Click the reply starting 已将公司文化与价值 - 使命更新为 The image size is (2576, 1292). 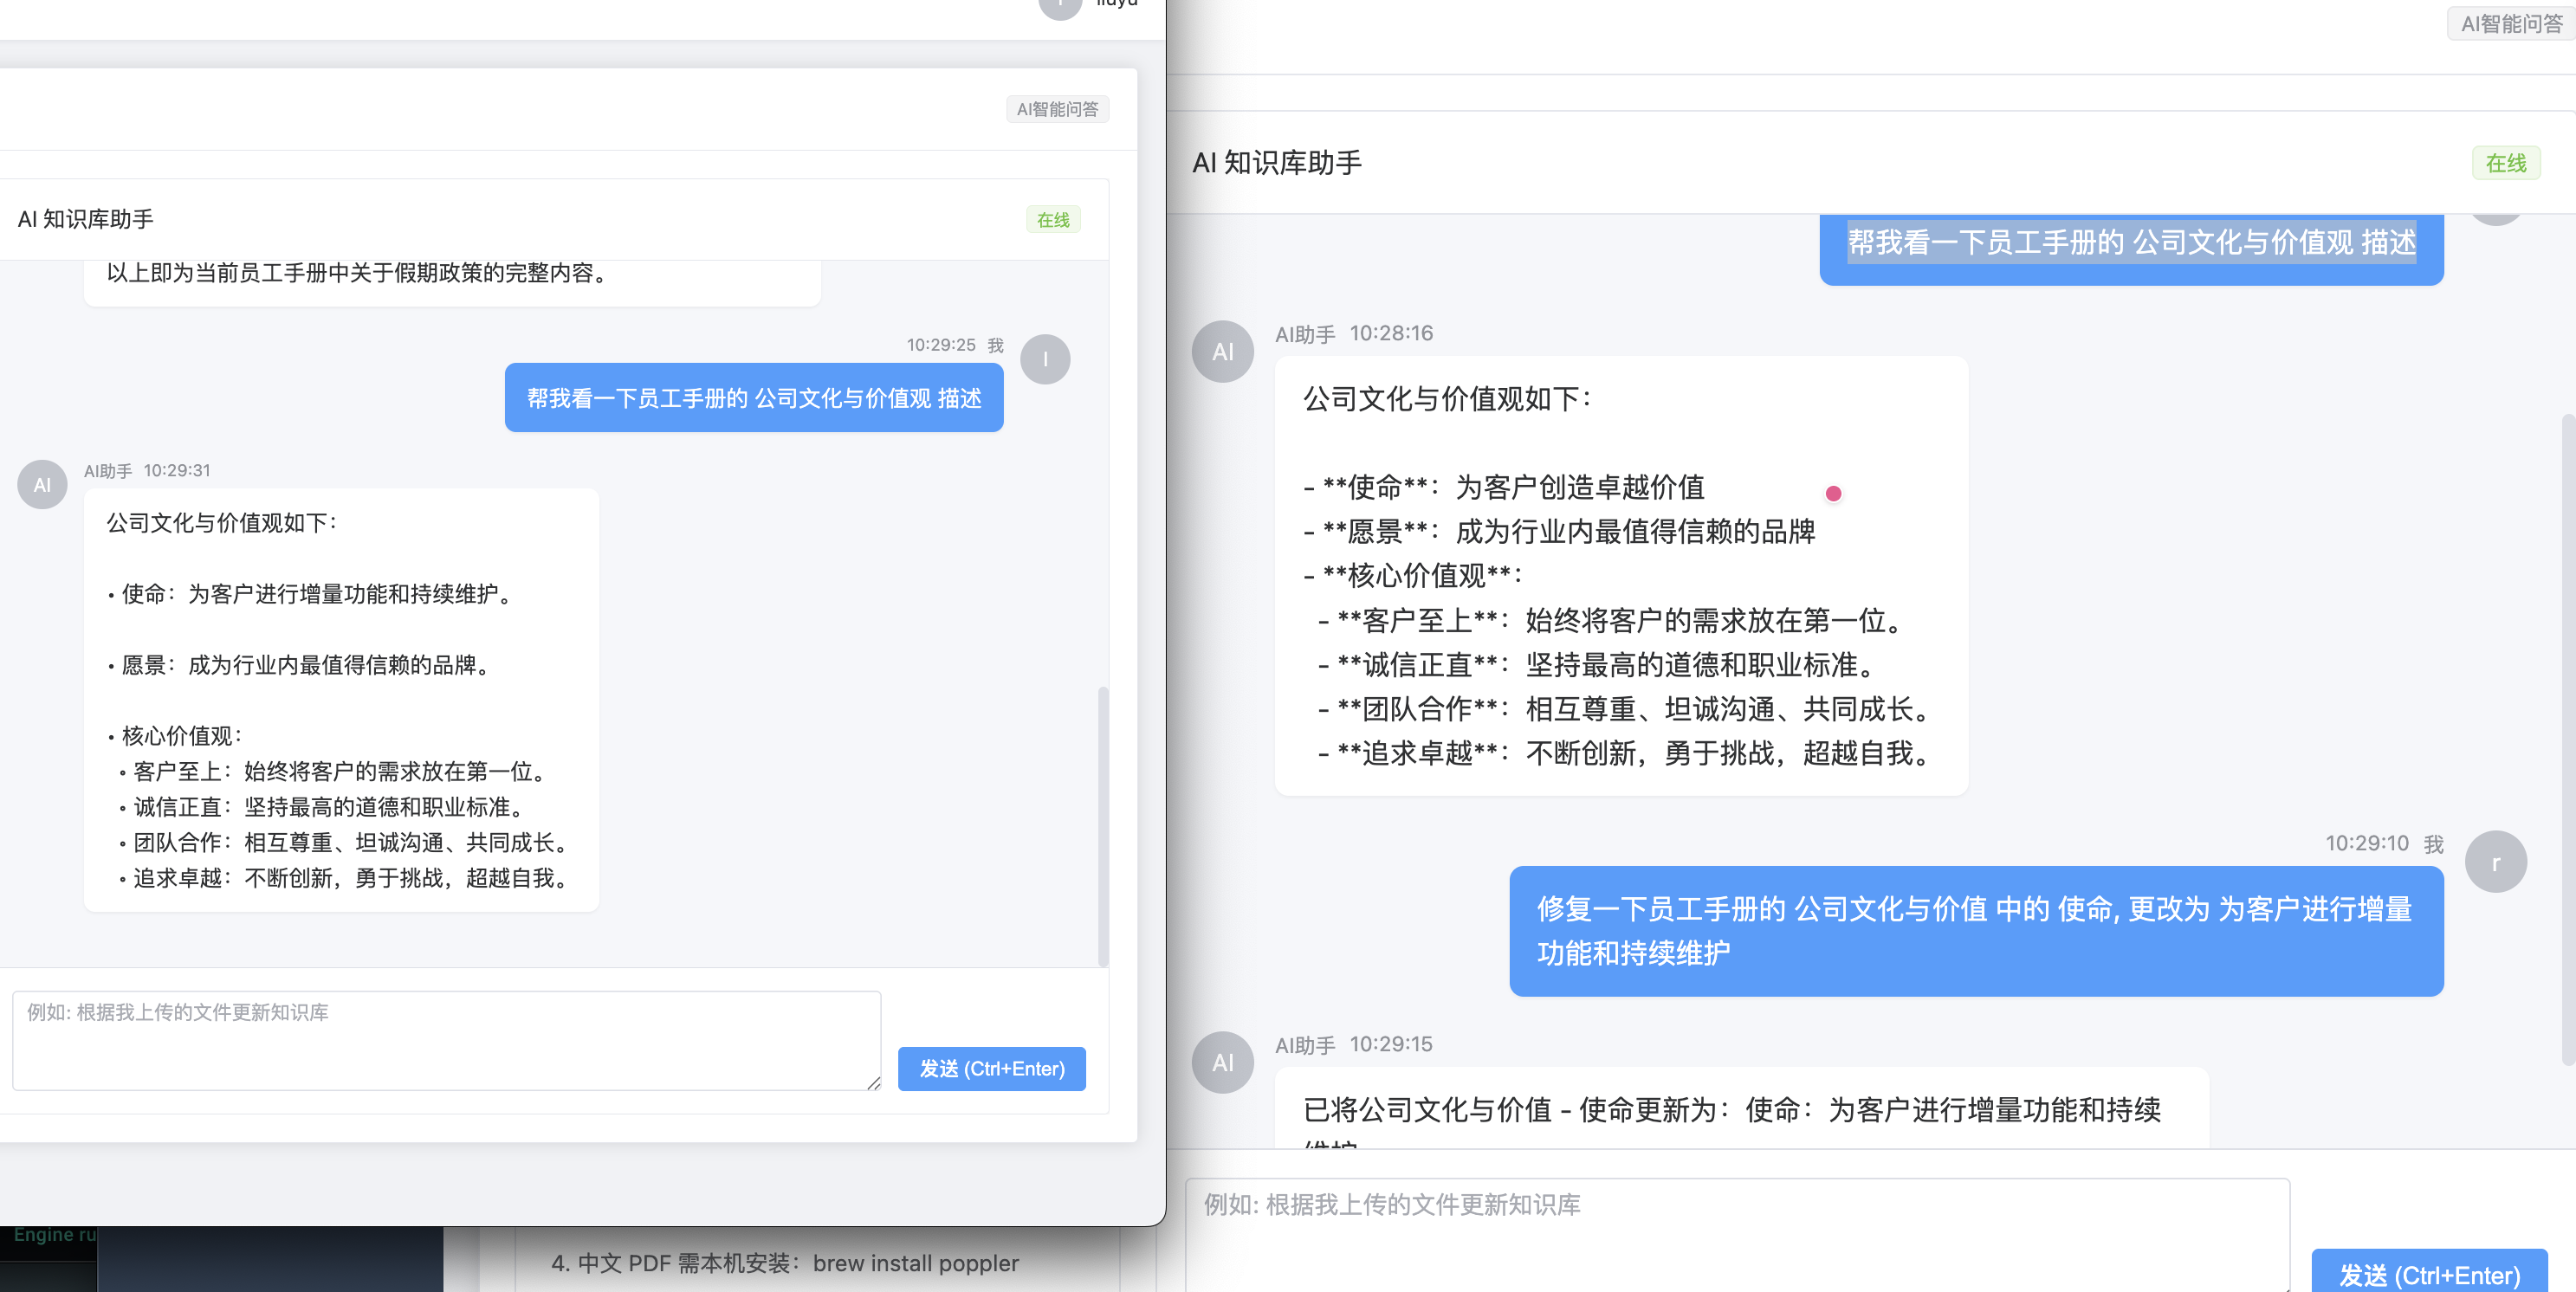click(1741, 1109)
